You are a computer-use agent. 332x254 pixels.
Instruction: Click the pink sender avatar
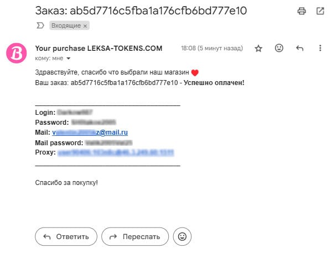(x=16, y=54)
